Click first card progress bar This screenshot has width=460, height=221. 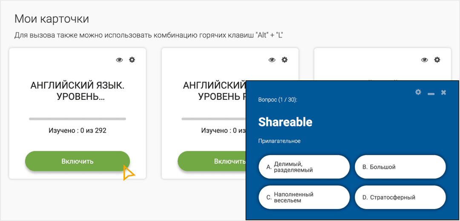[78, 119]
